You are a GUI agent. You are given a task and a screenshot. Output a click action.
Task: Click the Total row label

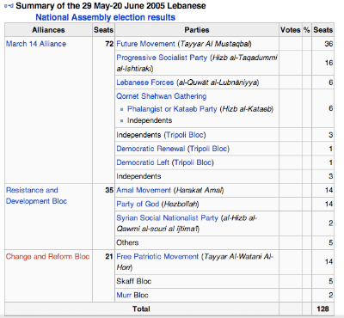pyautogui.click(x=141, y=309)
